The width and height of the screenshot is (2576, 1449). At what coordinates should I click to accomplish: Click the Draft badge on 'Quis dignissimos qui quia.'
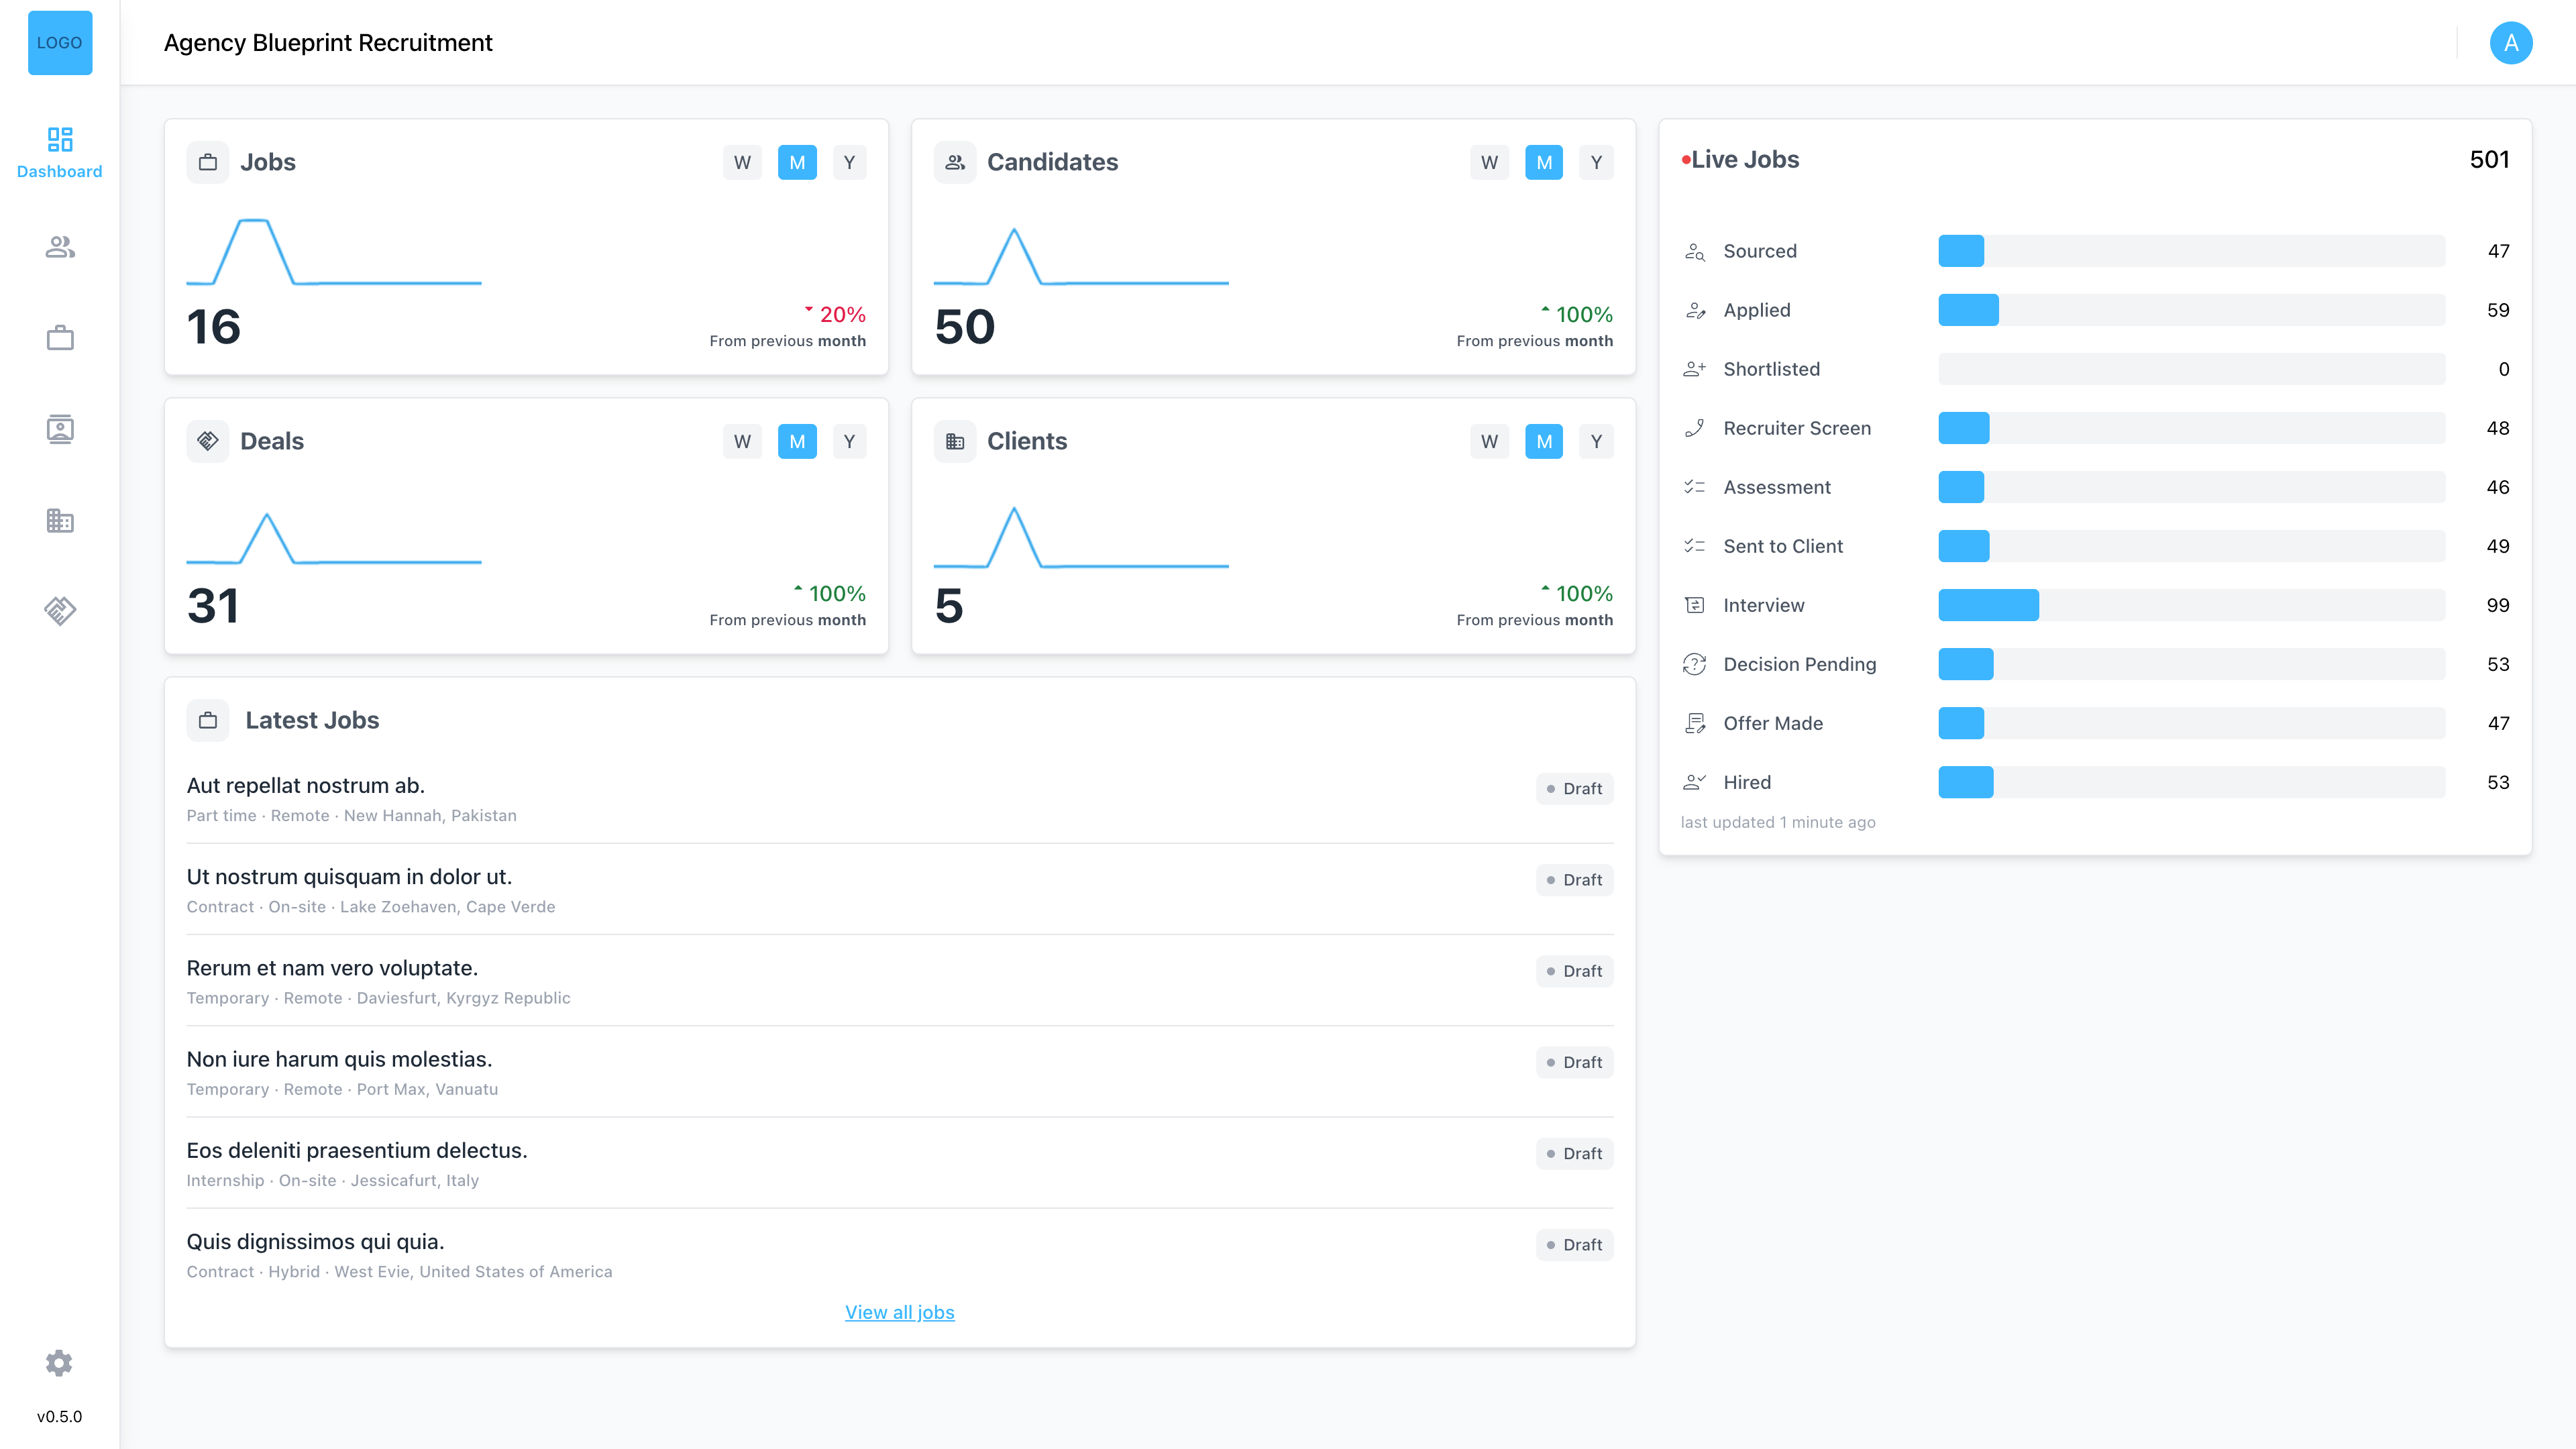click(1574, 1245)
